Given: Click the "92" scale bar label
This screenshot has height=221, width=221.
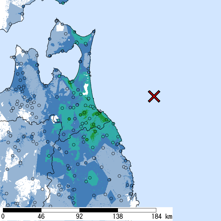Looking at the screenshot, I should tap(79, 216).
